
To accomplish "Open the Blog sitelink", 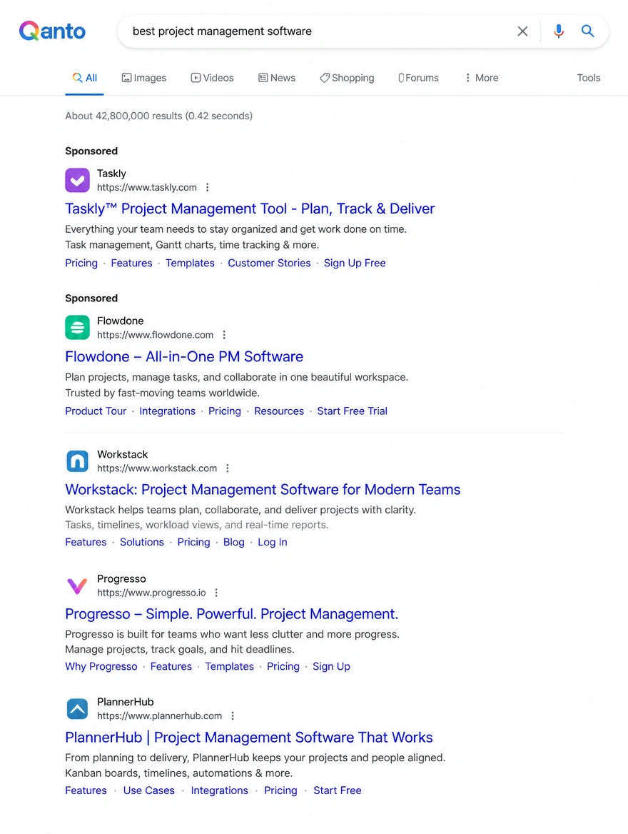I will [x=233, y=542].
